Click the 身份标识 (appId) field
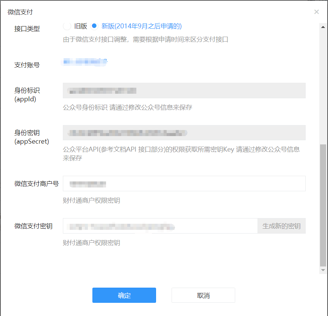The width and height of the screenshot is (328, 316). point(184,91)
